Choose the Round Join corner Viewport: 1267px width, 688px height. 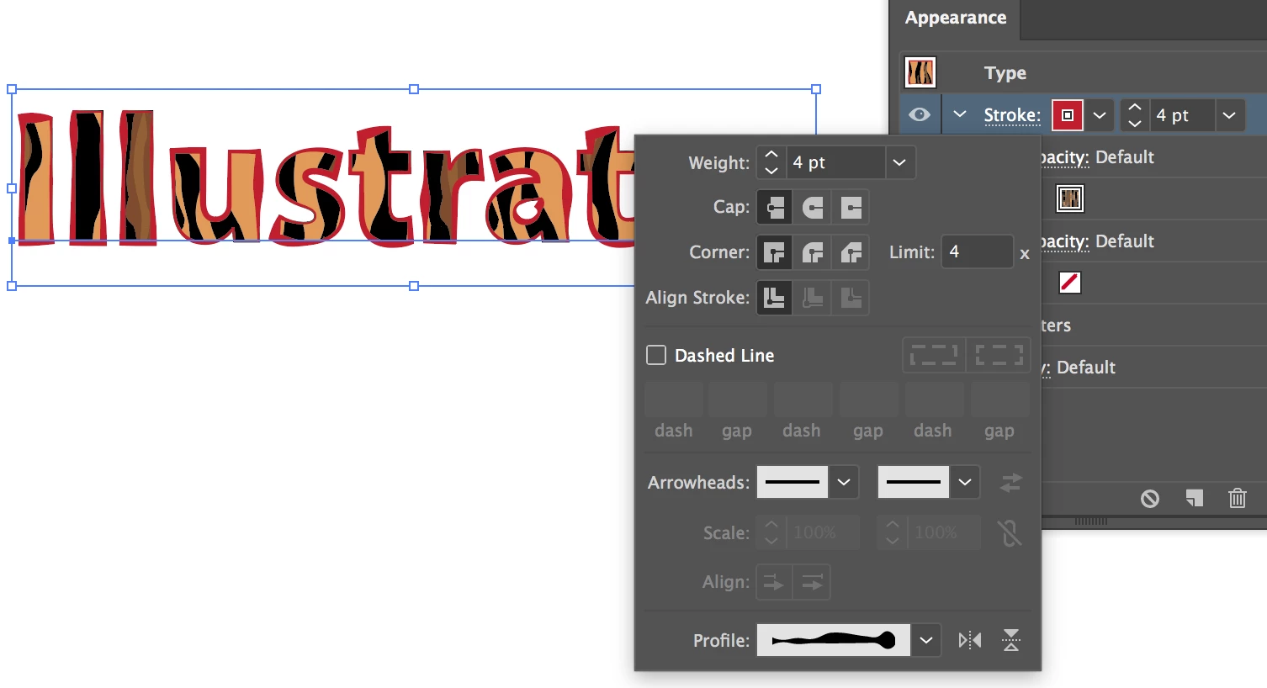pos(813,252)
